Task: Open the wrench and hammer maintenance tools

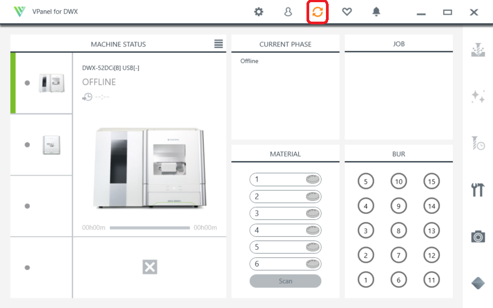Action: pos(478,190)
